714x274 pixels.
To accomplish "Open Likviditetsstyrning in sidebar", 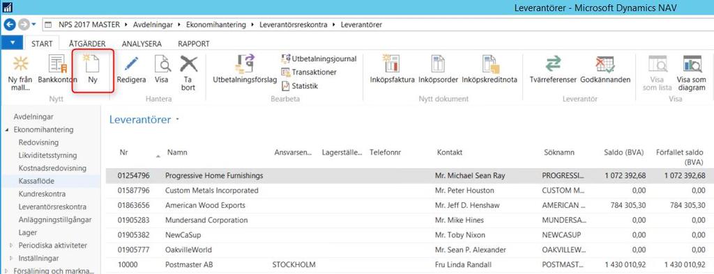I will pos(48,155).
